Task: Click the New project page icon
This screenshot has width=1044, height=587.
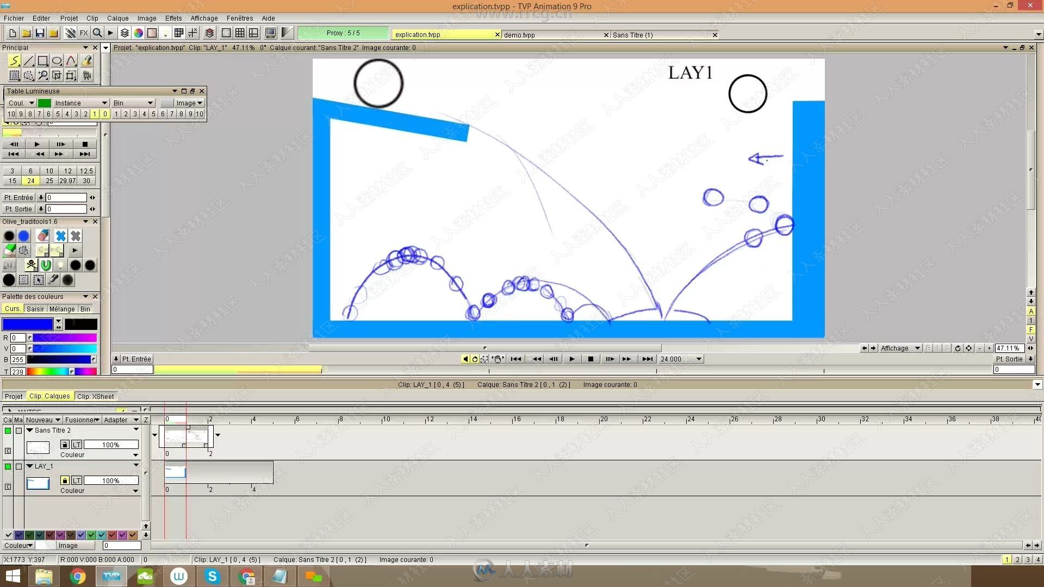Action: [13, 33]
